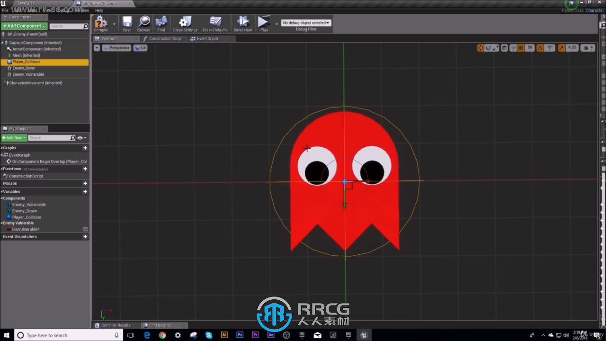Image resolution: width=606 pixels, height=341 pixels.
Task: Toggle rotation snapping in viewport toolbar
Action: pos(540,48)
